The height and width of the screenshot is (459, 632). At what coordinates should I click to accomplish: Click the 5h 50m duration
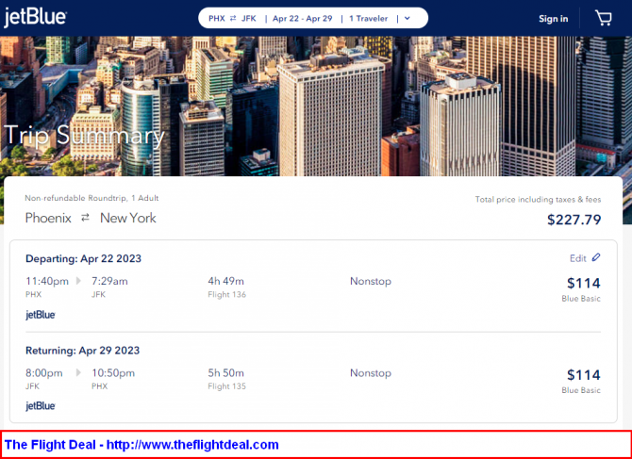click(225, 373)
